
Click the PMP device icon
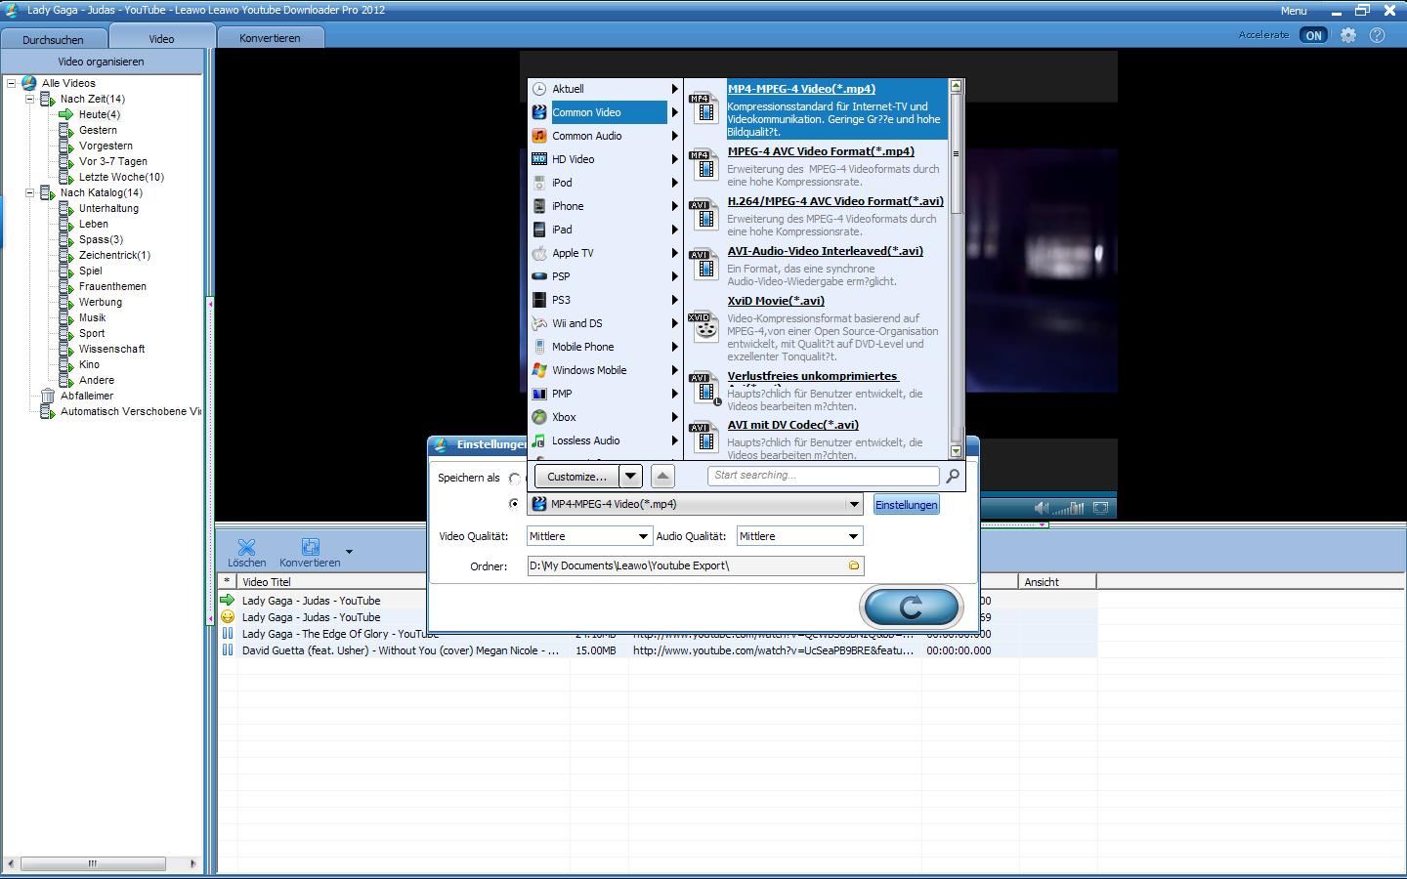pos(539,394)
